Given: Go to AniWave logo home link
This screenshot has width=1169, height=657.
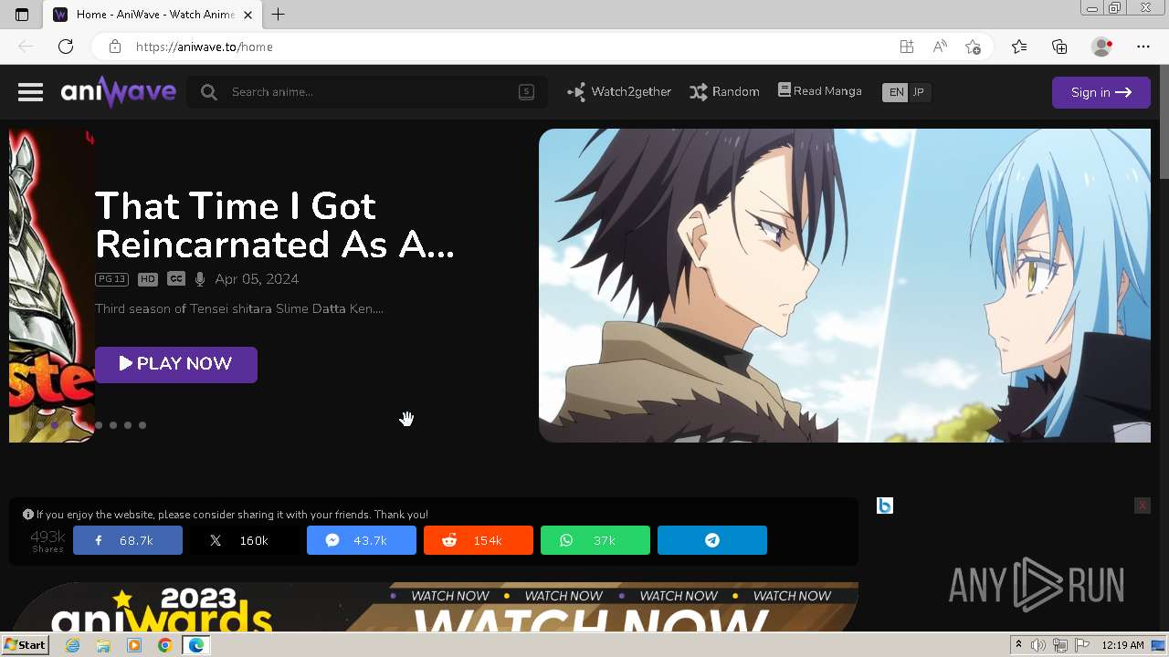Looking at the screenshot, I should click(118, 92).
